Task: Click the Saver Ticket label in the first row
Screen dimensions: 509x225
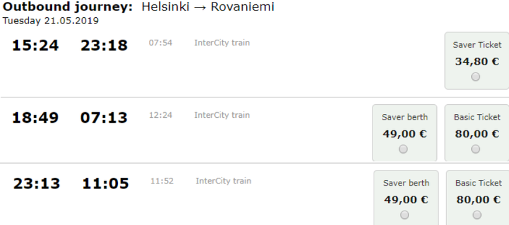Action: pyautogui.click(x=477, y=45)
